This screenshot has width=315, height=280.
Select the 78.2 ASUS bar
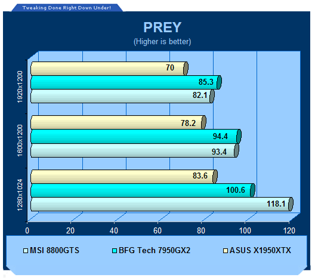(118, 122)
